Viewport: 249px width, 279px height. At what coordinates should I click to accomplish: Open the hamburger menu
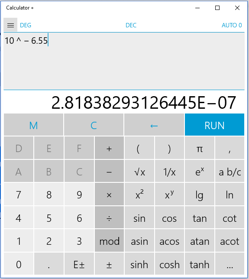point(10,25)
